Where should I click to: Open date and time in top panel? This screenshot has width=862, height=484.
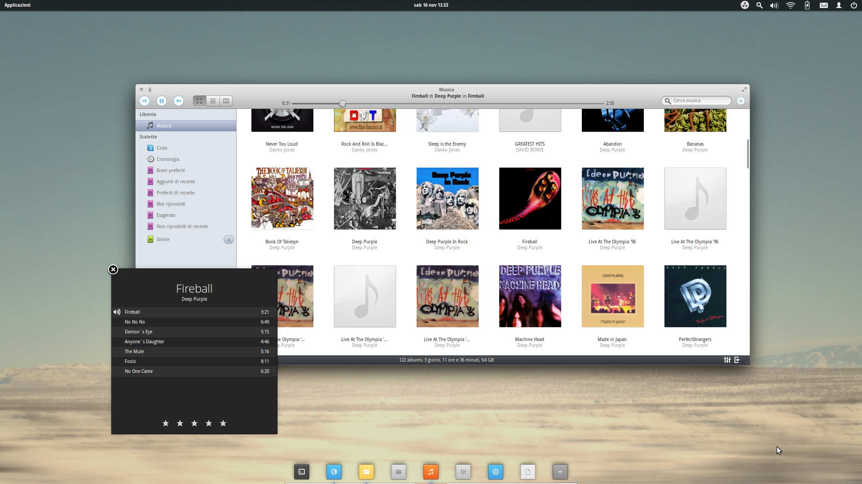(431, 5)
